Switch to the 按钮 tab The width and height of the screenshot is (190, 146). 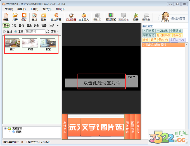52,26
